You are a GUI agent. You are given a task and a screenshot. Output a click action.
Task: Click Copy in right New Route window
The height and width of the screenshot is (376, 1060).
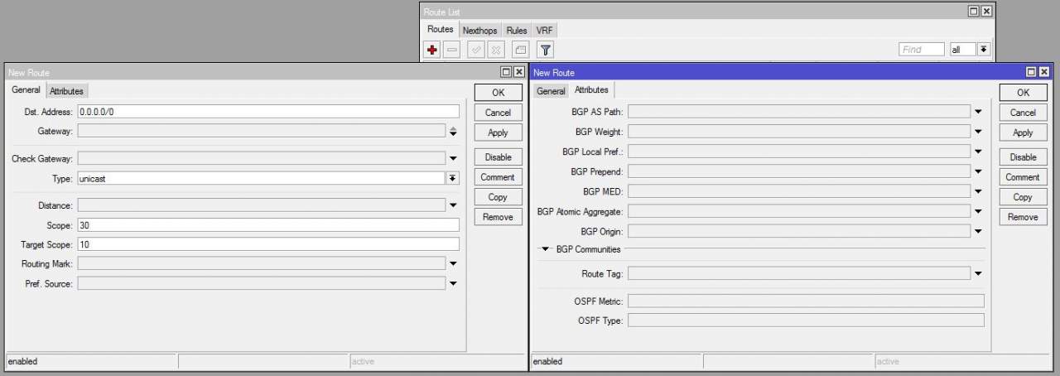[x=1023, y=197]
